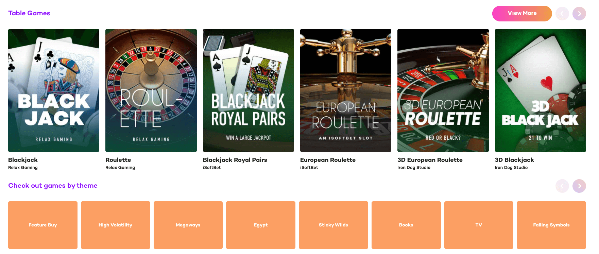
Task: Select the High Volatility theme tile
Action: click(116, 225)
